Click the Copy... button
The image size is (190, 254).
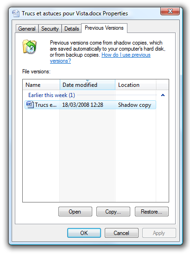(113, 212)
